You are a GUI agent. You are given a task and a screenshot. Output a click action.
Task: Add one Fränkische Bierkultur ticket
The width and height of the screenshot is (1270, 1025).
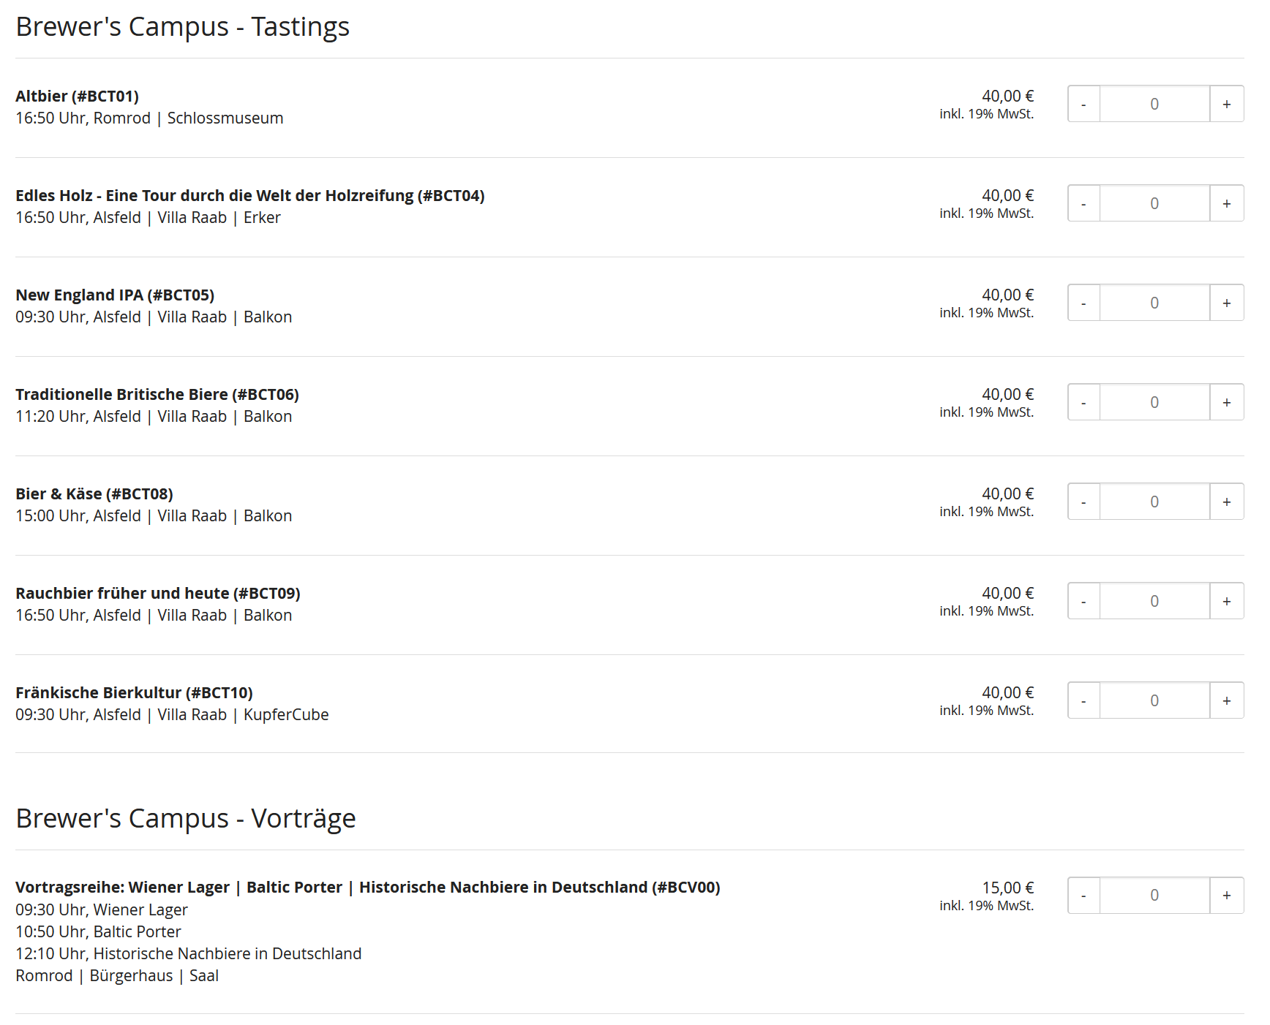[1226, 700]
